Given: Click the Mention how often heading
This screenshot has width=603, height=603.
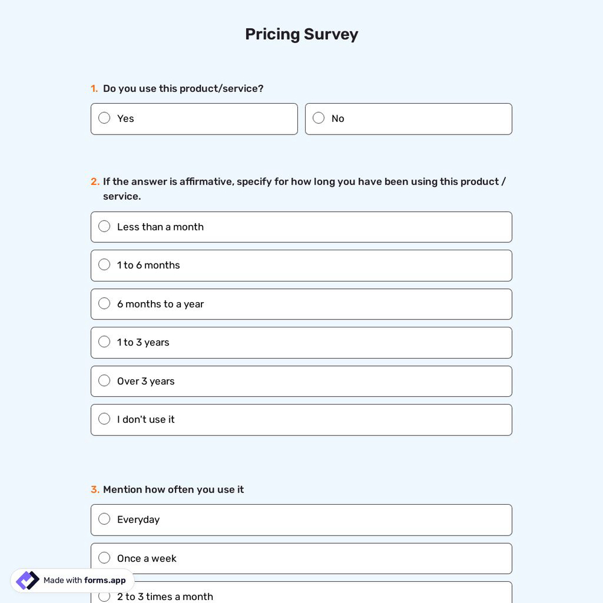Looking at the screenshot, I should 173,489.
